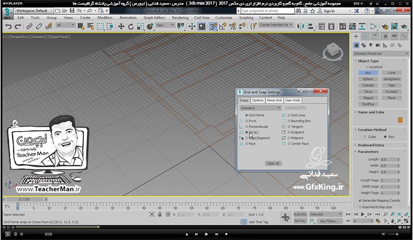Click the Unlink Selection icon
This screenshot has width=413, height=240.
pos(39,26)
